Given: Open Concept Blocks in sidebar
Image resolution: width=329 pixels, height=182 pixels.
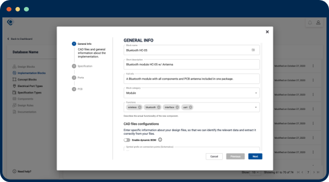Looking at the screenshot, I should pyautogui.click(x=24, y=80).
